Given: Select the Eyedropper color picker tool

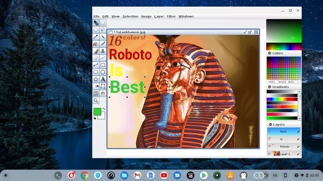Looking at the screenshot, I should coord(96,37).
